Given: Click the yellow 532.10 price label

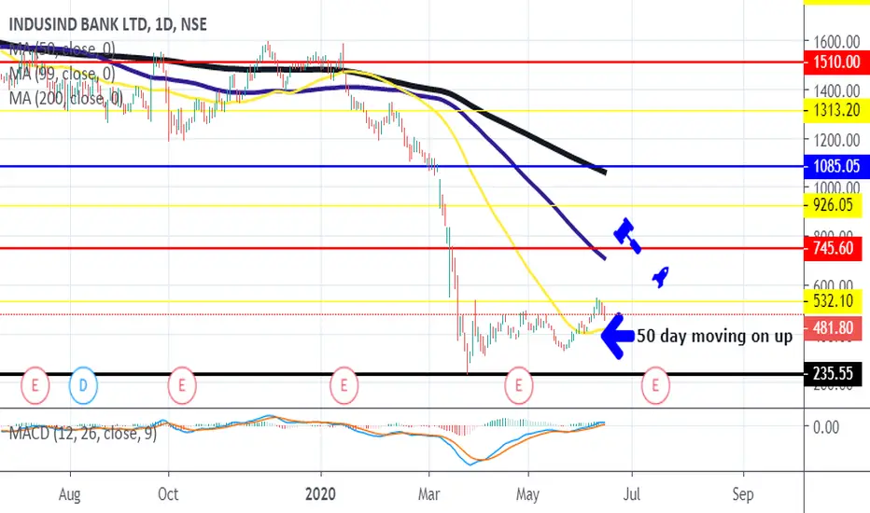Looking at the screenshot, I should pyautogui.click(x=833, y=301).
